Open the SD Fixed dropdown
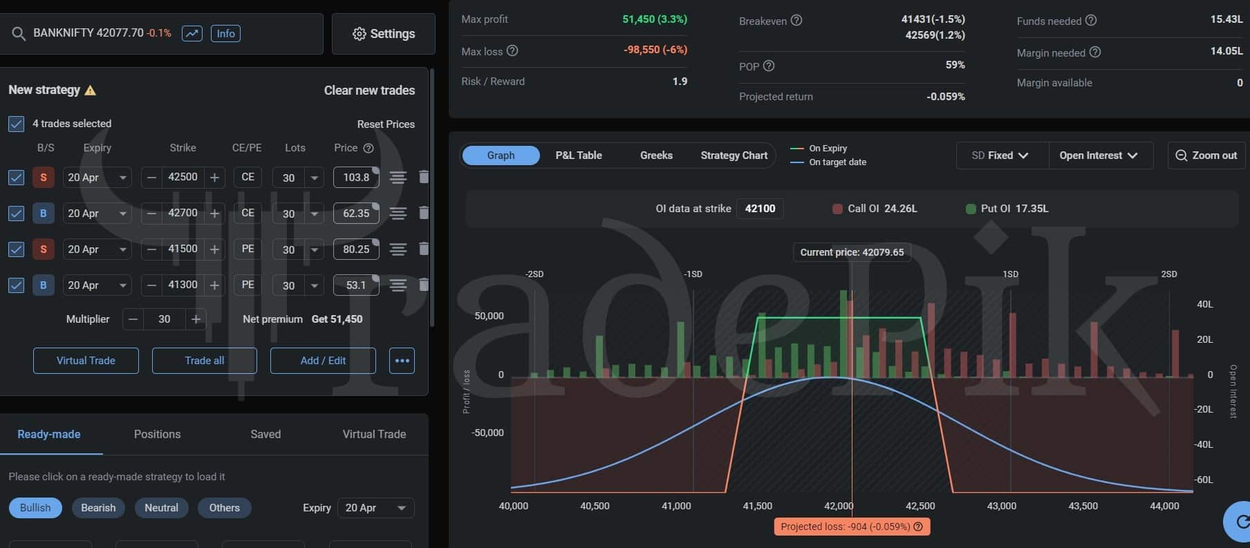The height and width of the screenshot is (548, 1250). coord(1002,155)
